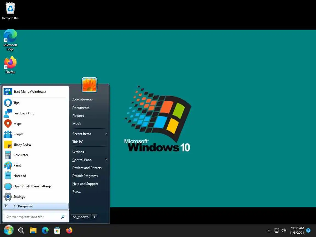The width and height of the screenshot is (316, 237).
Task: Expand the All Programs list
Action: click(36, 206)
